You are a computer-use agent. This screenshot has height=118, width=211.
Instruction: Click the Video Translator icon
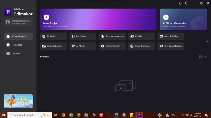point(132,46)
